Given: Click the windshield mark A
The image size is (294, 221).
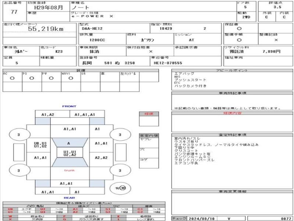Looking at the screenshot, I should tap(69, 143).
